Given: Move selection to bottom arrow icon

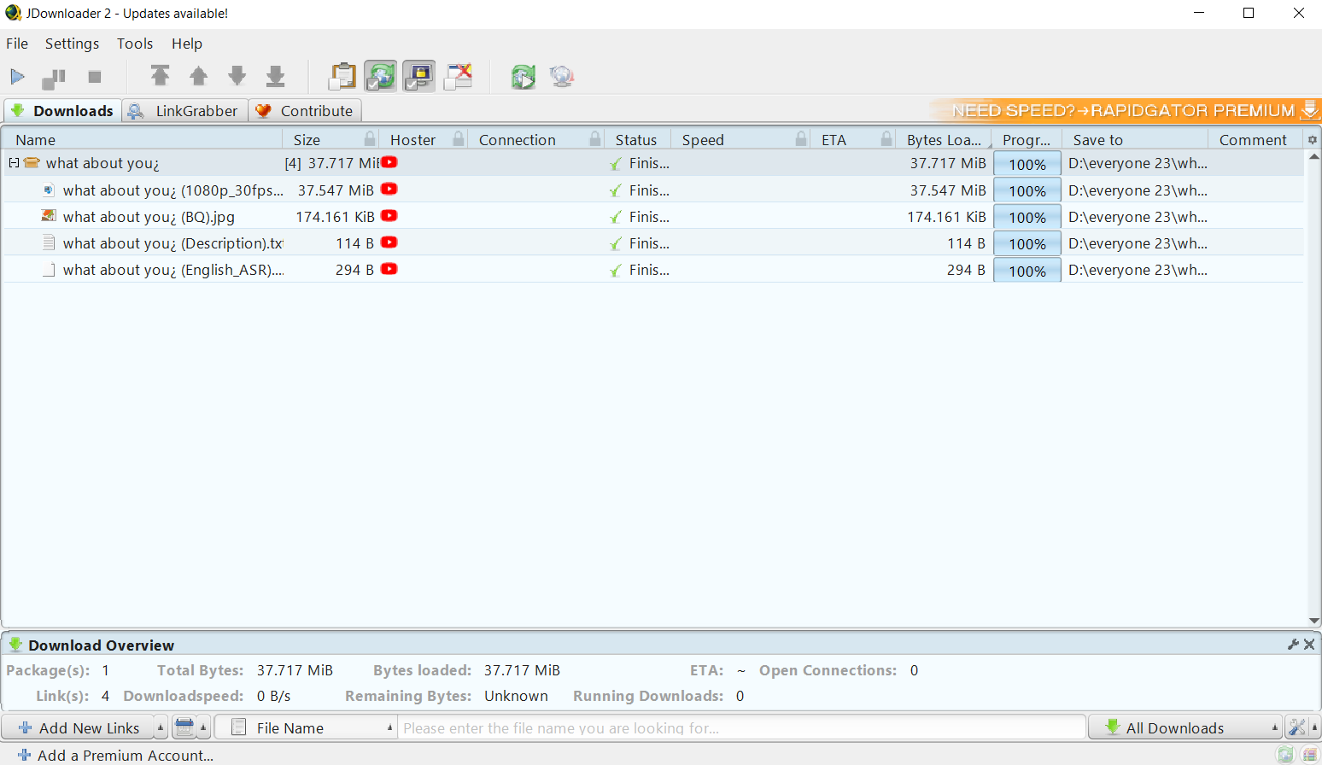Looking at the screenshot, I should [x=276, y=76].
